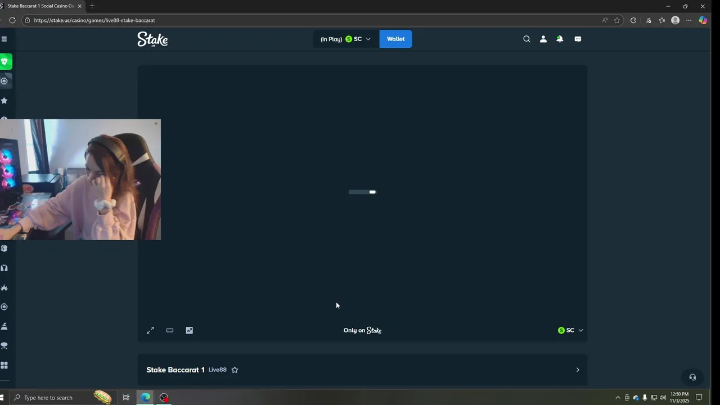The width and height of the screenshot is (720, 405).
Task: Click the media control icon in Edge toolbar
Action: pyautogui.click(x=649, y=20)
